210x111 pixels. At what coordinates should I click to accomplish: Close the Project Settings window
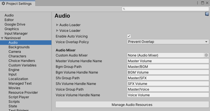[x=207, y=3]
